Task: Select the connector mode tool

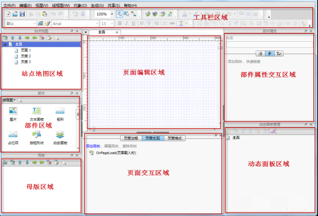Action: click(133, 14)
